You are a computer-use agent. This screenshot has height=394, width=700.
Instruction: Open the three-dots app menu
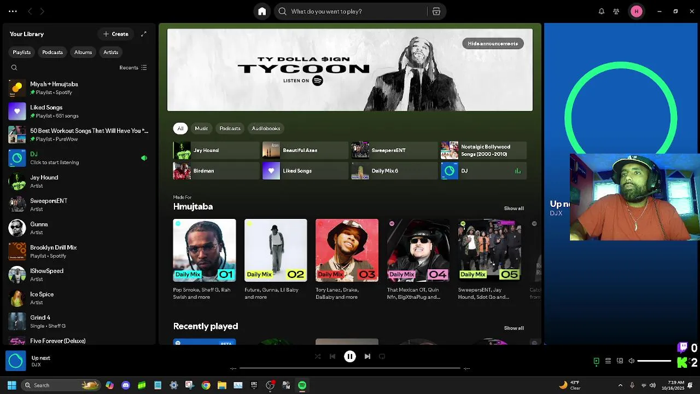tap(13, 11)
